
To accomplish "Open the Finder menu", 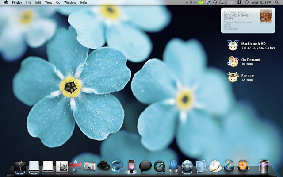I will 17,2.
